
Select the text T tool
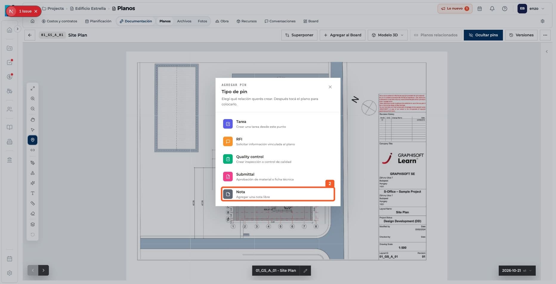[x=33, y=193]
